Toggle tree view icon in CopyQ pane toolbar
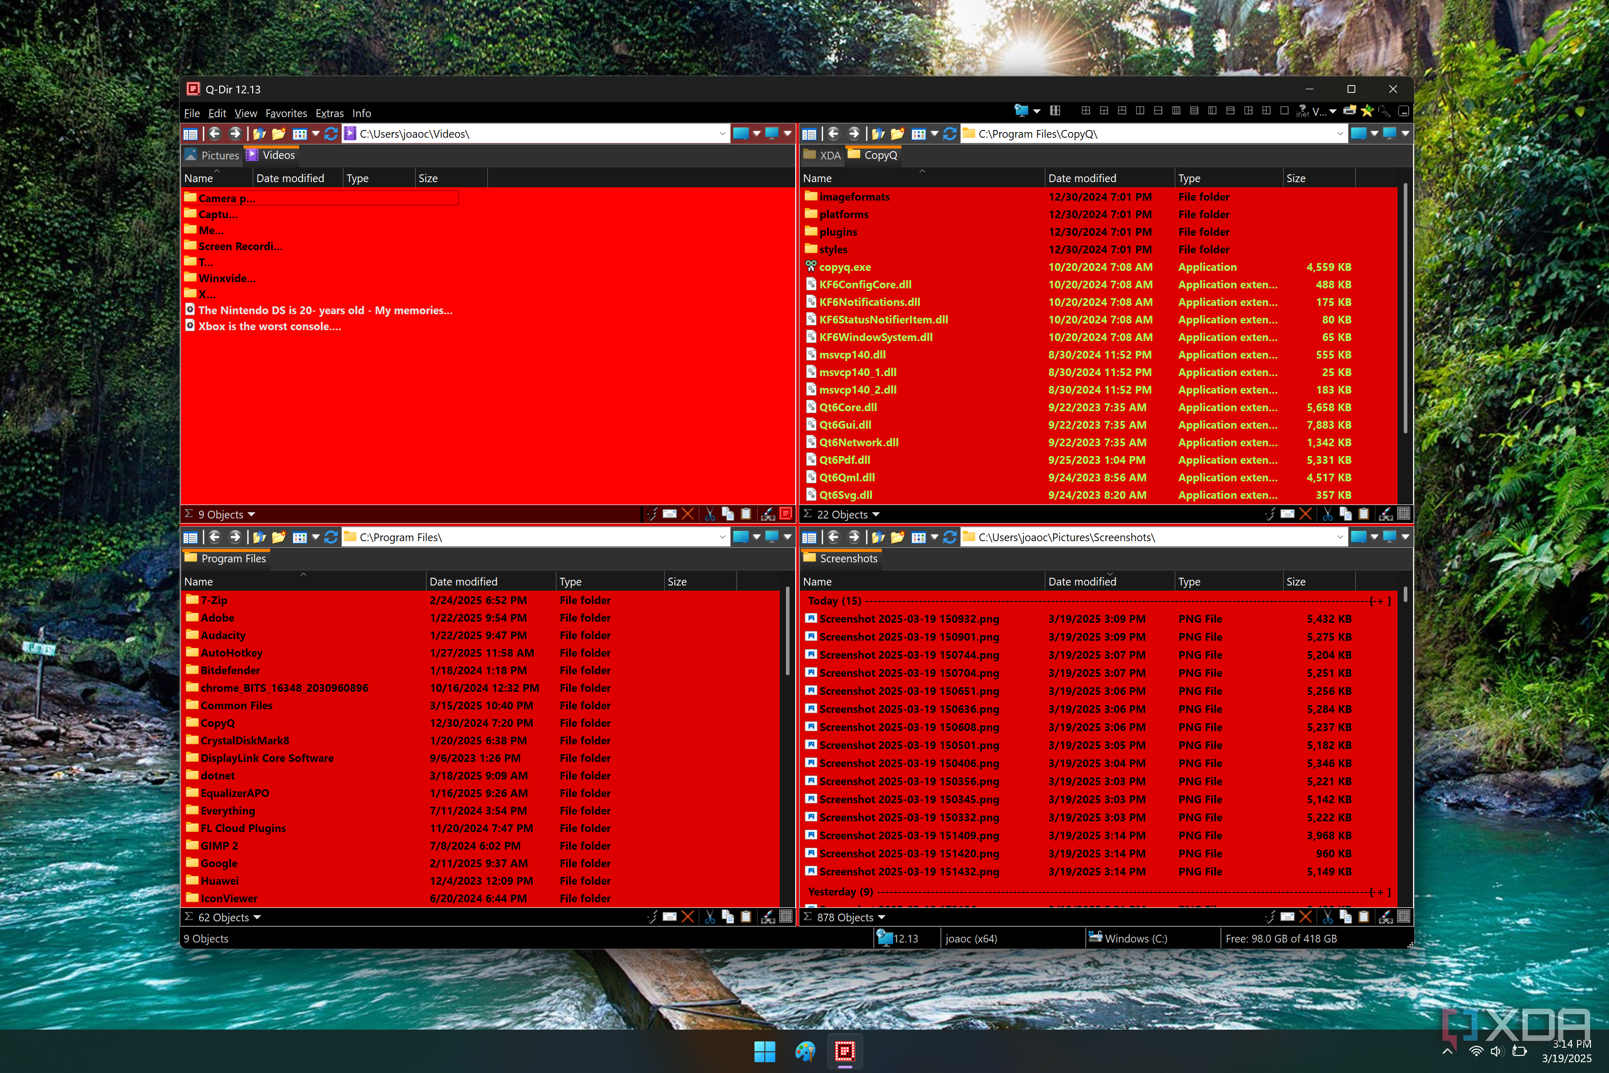This screenshot has width=1609, height=1073. pyautogui.click(x=809, y=134)
